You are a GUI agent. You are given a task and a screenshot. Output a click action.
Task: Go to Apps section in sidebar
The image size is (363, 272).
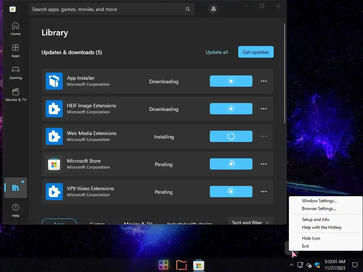pos(16,51)
